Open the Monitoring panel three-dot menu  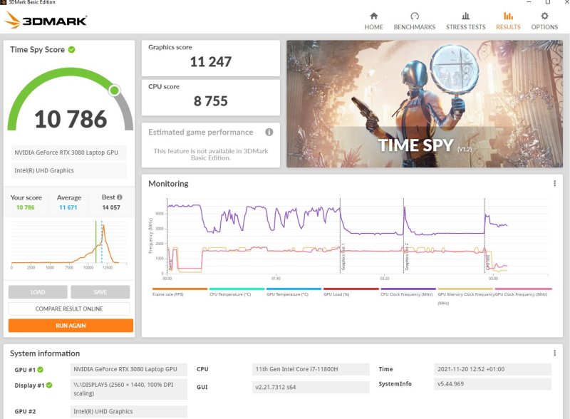pos(554,183)
